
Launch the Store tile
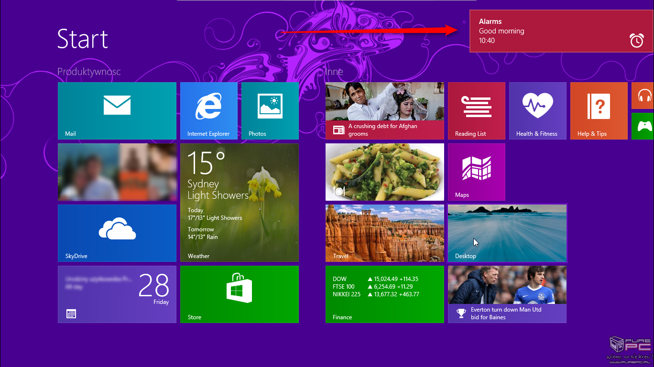click(240, 294)
